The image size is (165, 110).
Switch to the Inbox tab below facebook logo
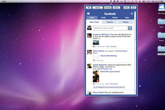(x=127, y=18)
